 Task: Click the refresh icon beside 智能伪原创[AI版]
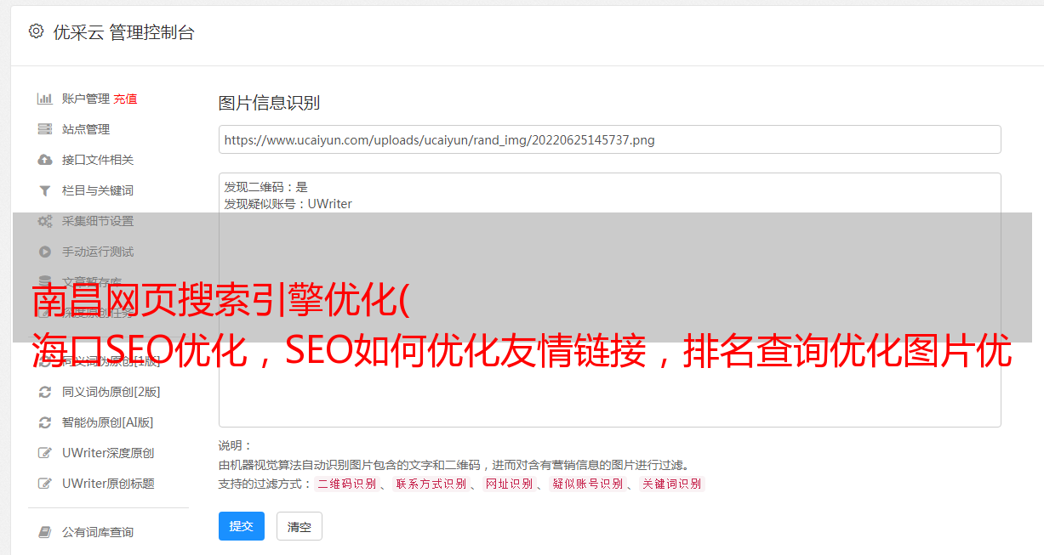(x=45, y=422)
